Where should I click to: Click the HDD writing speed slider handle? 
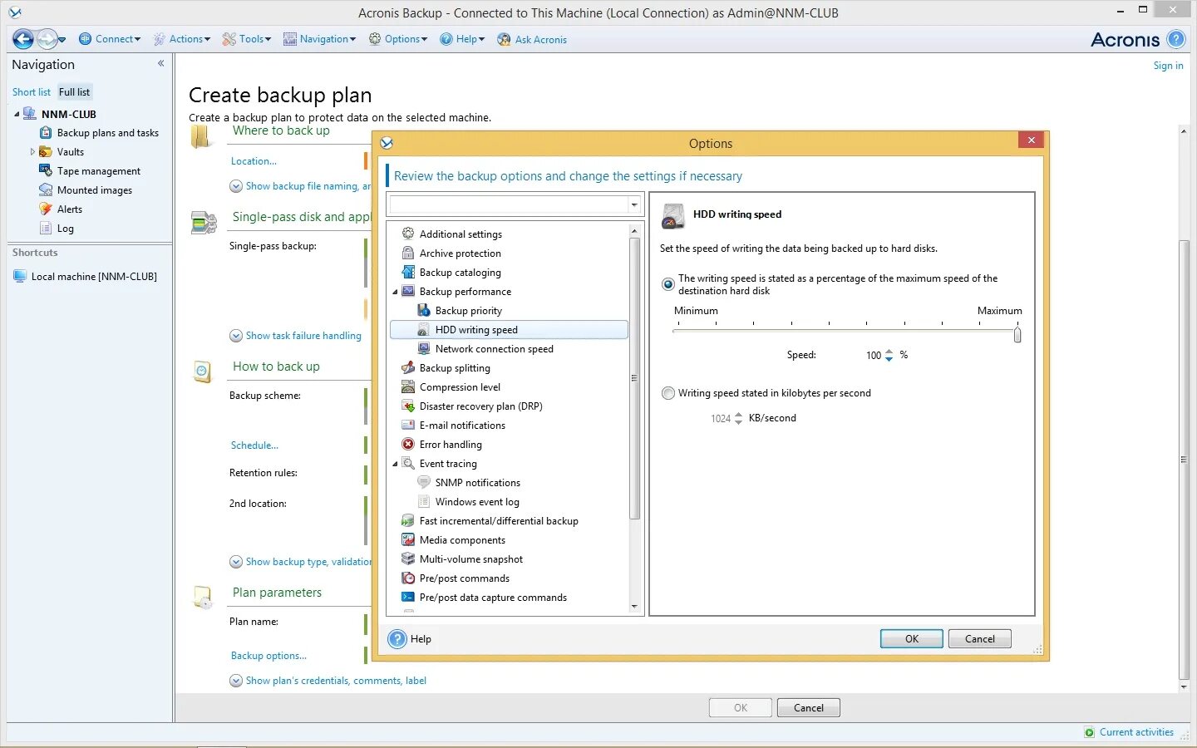click(1017, 335)
